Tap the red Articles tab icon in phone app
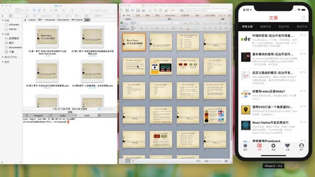Screen dimensions: 315x177 click(x=259, y=146)
